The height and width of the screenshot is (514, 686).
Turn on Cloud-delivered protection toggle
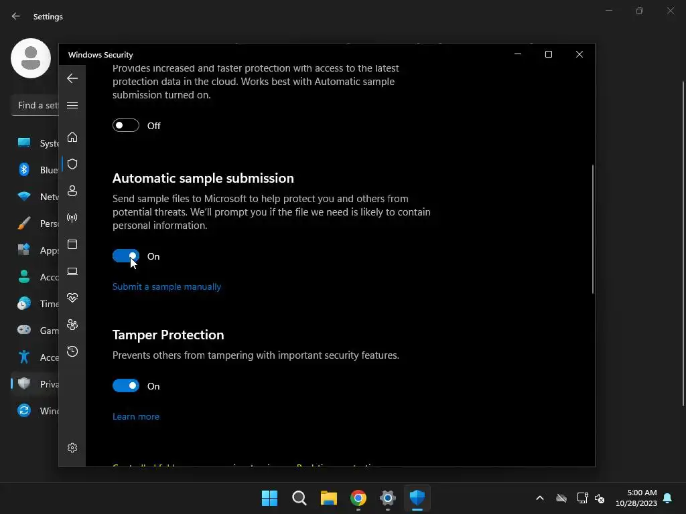(x=126, y=125)
